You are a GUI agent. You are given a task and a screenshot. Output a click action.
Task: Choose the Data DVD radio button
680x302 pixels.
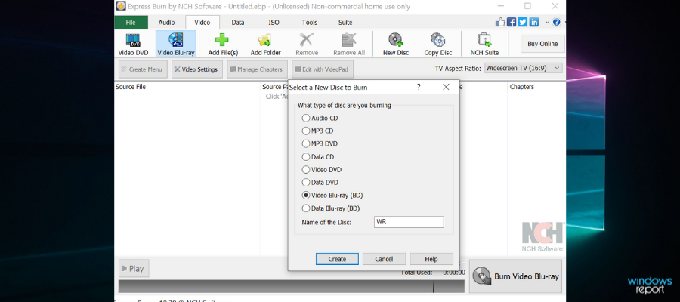(x=306, y=183)
